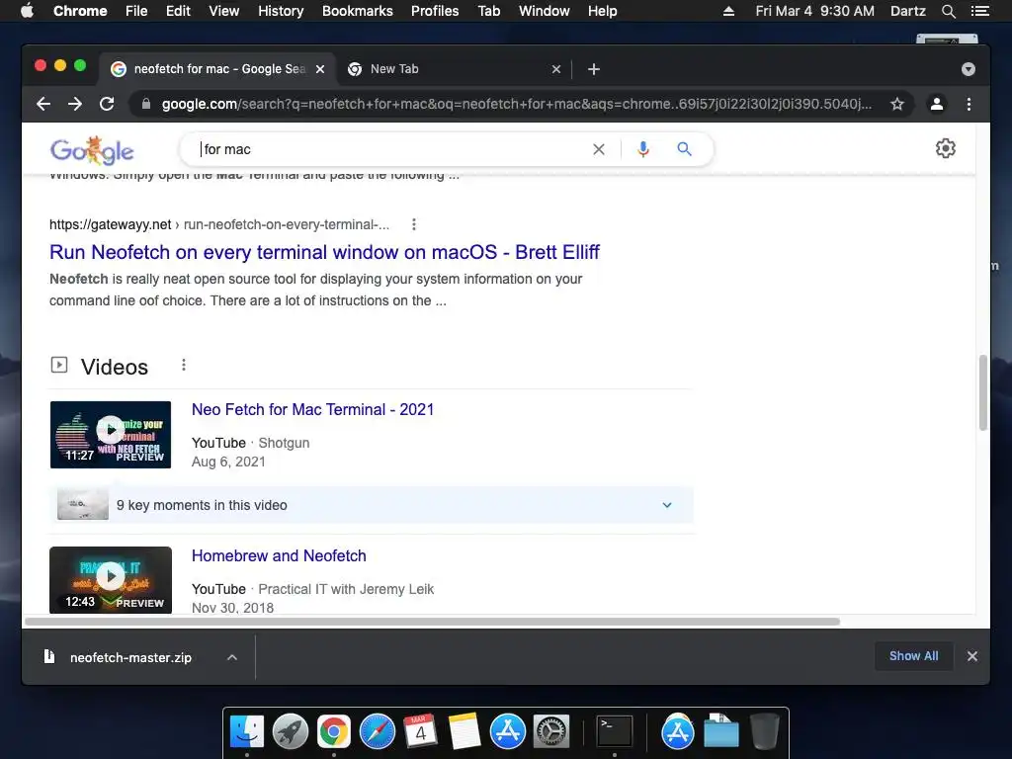Open Safari from the Dock
Screen dimensions: 1012x759
(377, 732)
